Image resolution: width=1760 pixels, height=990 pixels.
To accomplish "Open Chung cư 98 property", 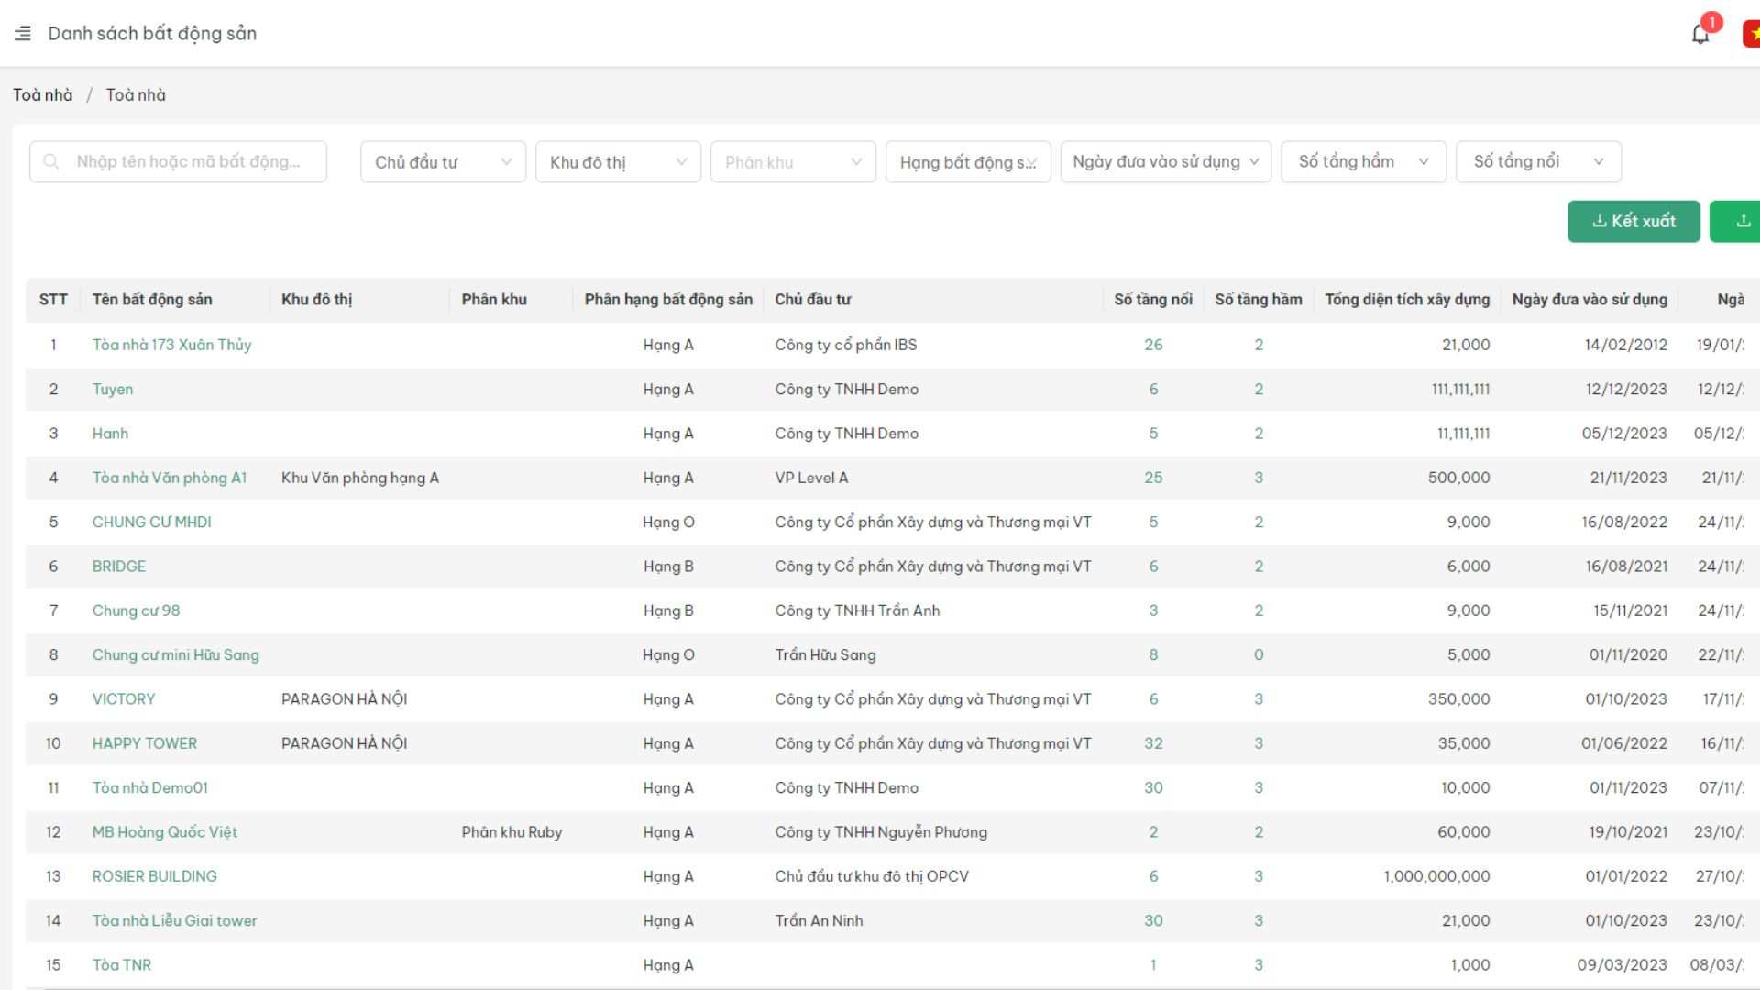I will (x=136, y=610).
